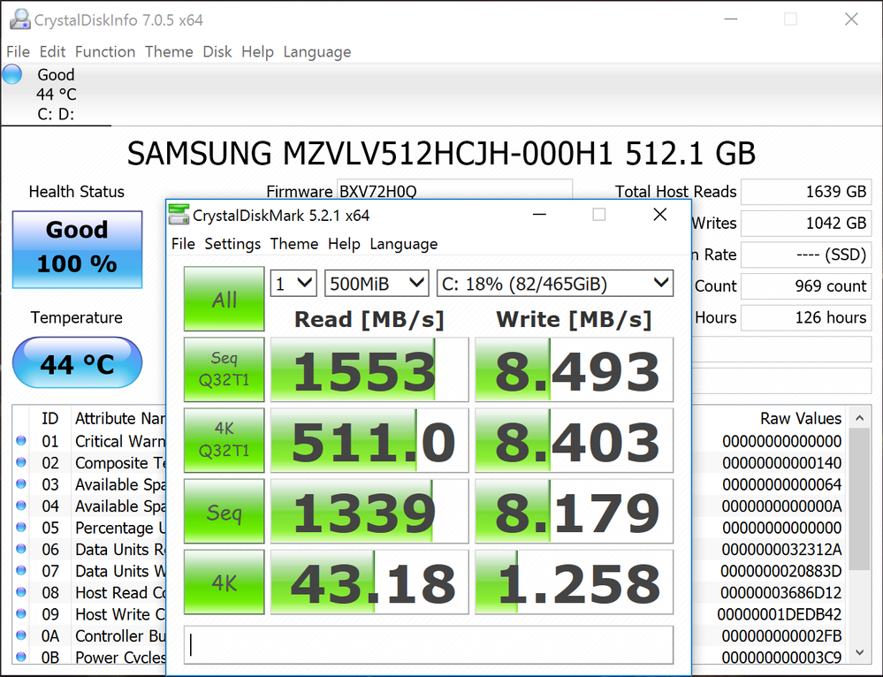Click the CrystalDiskMark title bar app icon
Screen dimensions: 883x677
[179, 215]
